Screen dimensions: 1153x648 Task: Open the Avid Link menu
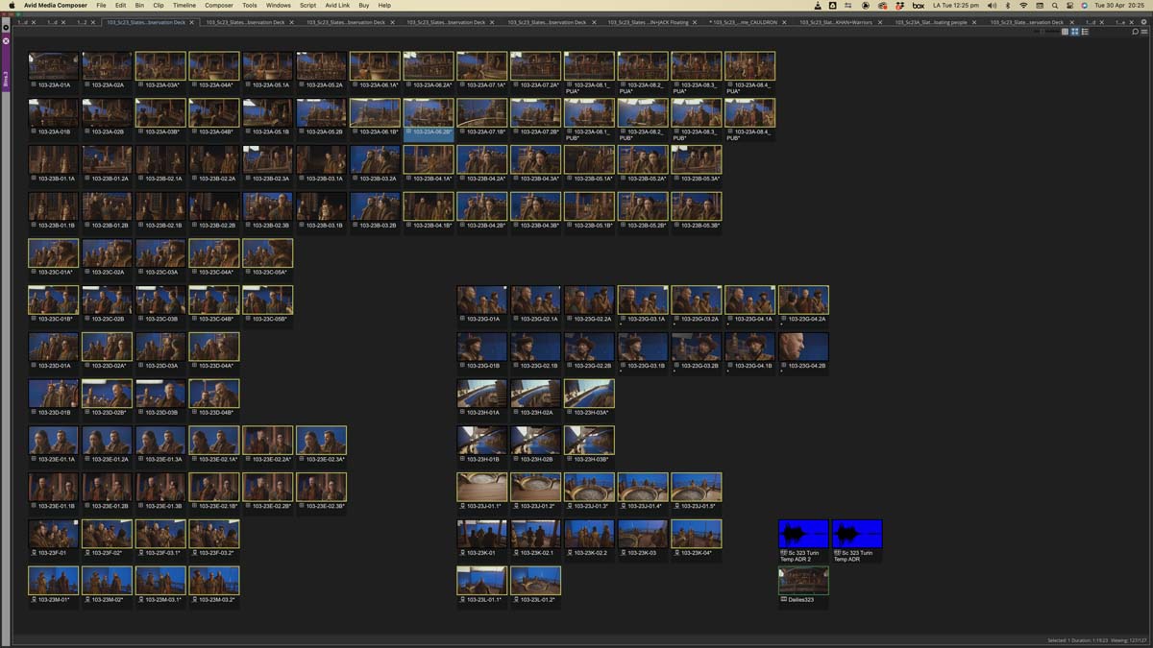(337, 6)
